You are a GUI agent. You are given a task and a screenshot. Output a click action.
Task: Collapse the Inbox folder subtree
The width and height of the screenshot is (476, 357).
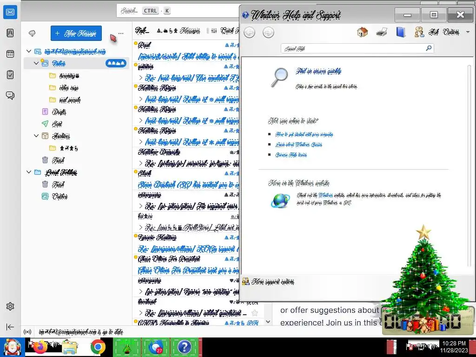[36, 63]
